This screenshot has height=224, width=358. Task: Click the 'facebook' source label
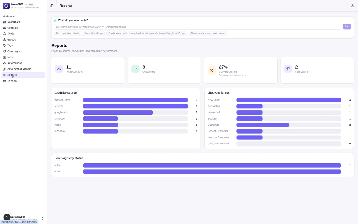click(x=60, y=131)
